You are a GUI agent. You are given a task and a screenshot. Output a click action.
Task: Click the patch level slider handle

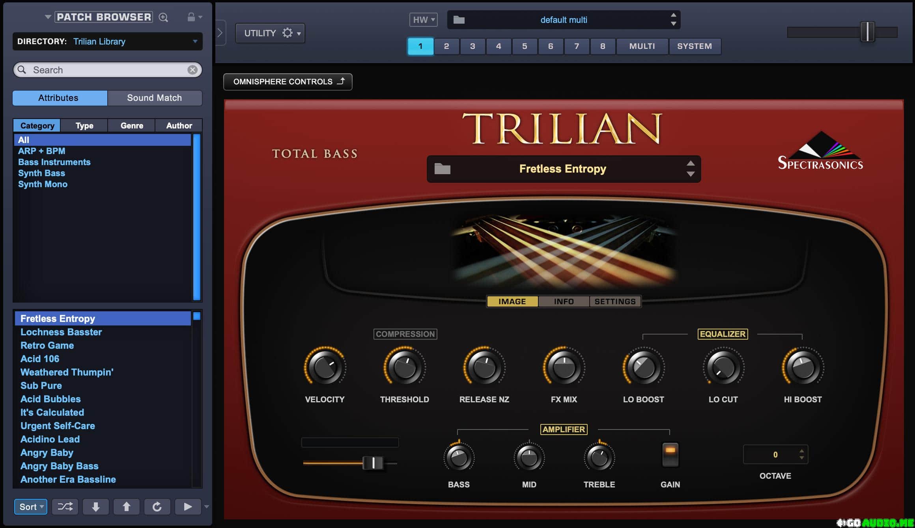[373, 463]
